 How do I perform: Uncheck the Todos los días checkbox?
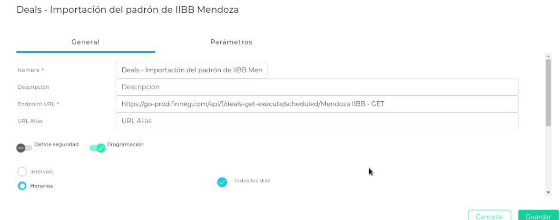222,182
